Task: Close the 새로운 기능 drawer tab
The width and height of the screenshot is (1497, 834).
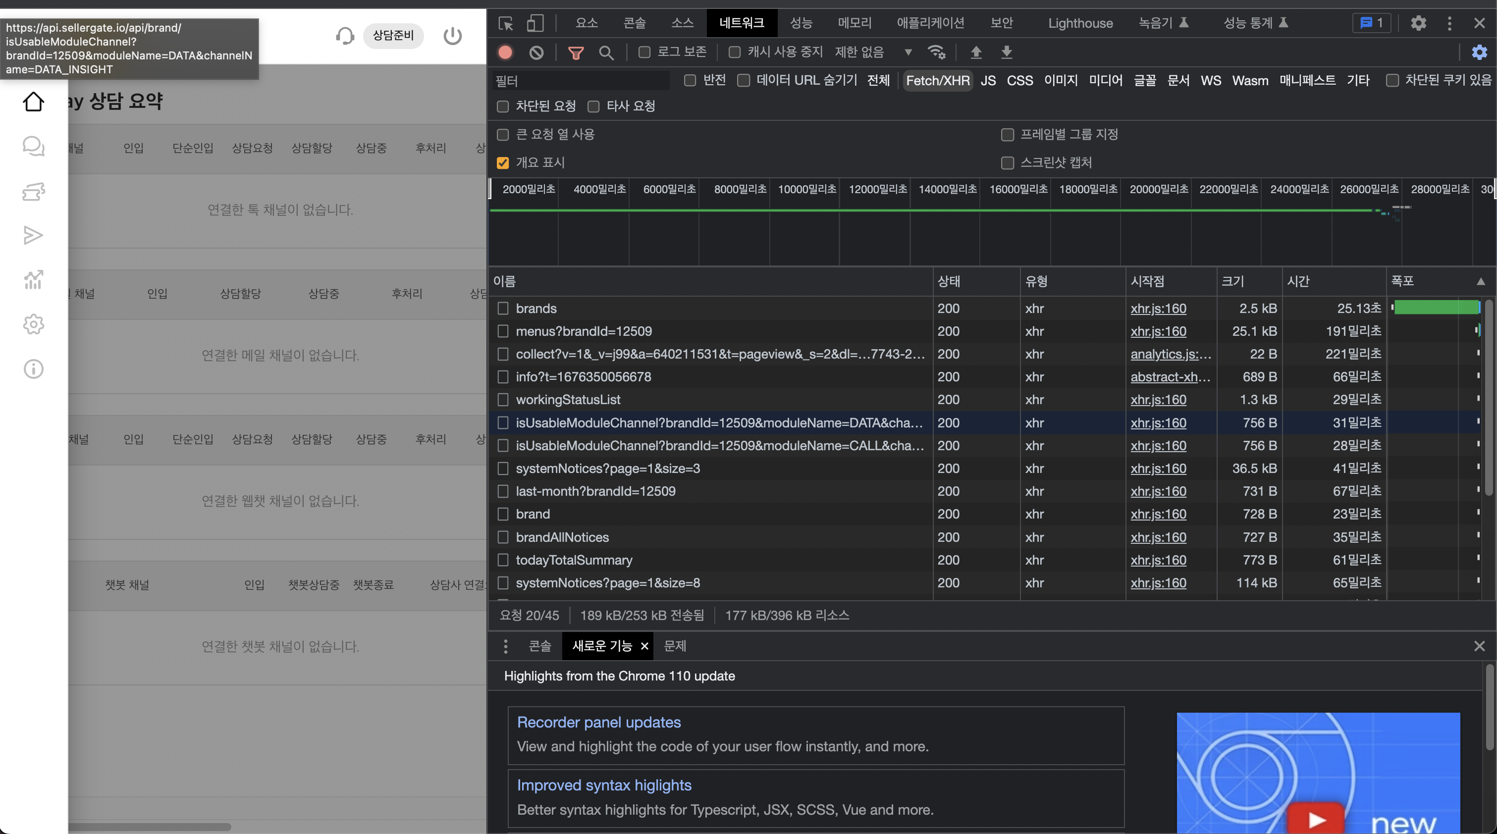Action: click(x=644, y=646)
